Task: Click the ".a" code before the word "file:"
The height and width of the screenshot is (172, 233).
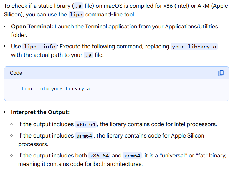Action: (x=89, y=55)
